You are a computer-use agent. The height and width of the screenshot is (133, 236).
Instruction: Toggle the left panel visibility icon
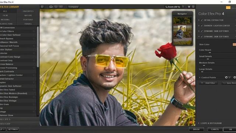[42, 7]
